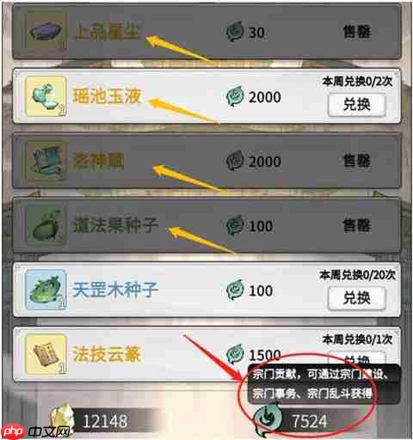Click the 售罄 label for 道法果种子

coord(356,225)
